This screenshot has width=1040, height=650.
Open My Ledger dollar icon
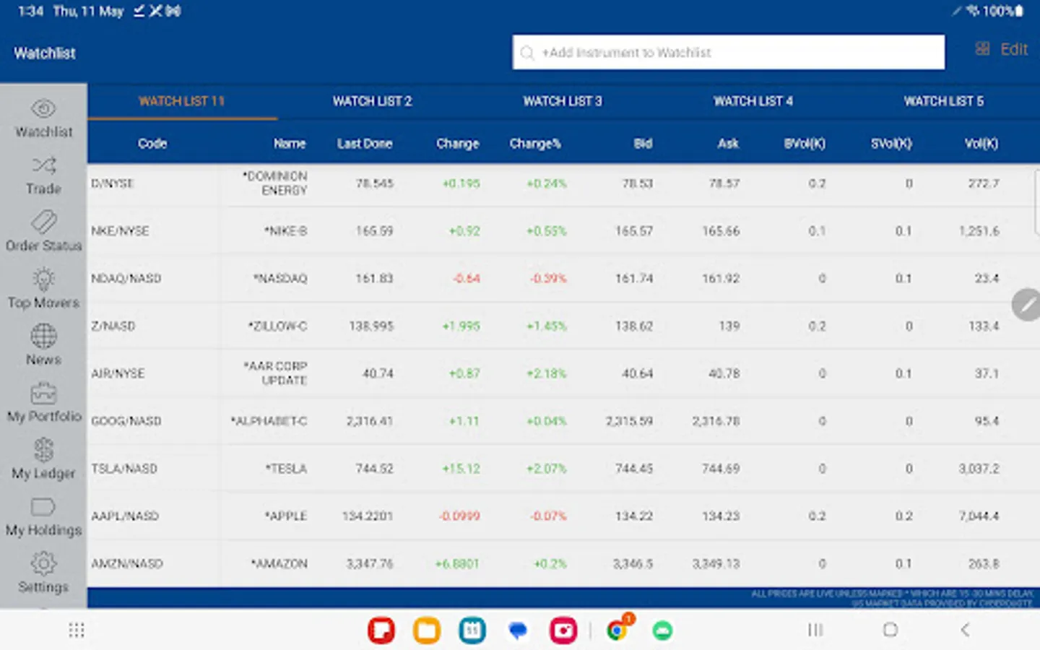[43, 450]
